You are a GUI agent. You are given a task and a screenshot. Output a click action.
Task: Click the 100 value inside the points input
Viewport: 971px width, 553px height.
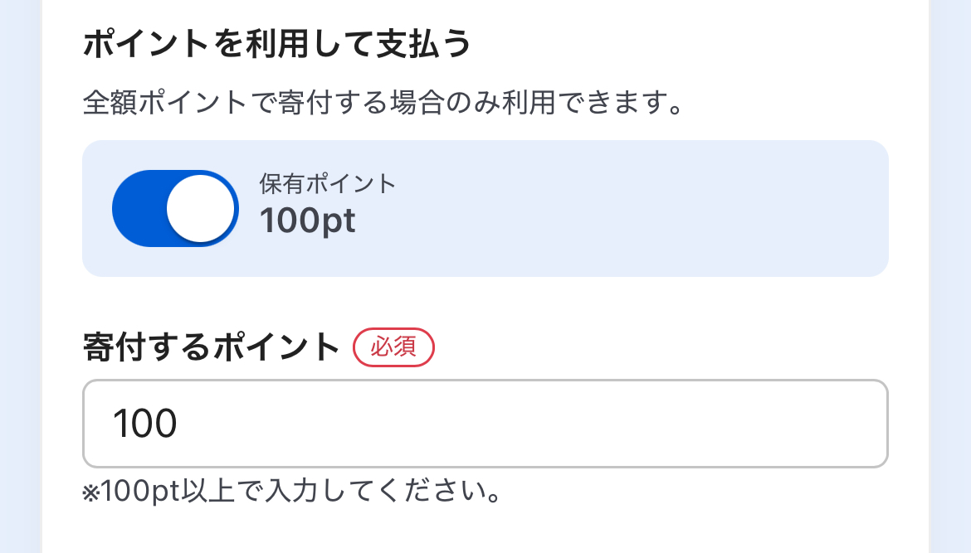[145, 424]
